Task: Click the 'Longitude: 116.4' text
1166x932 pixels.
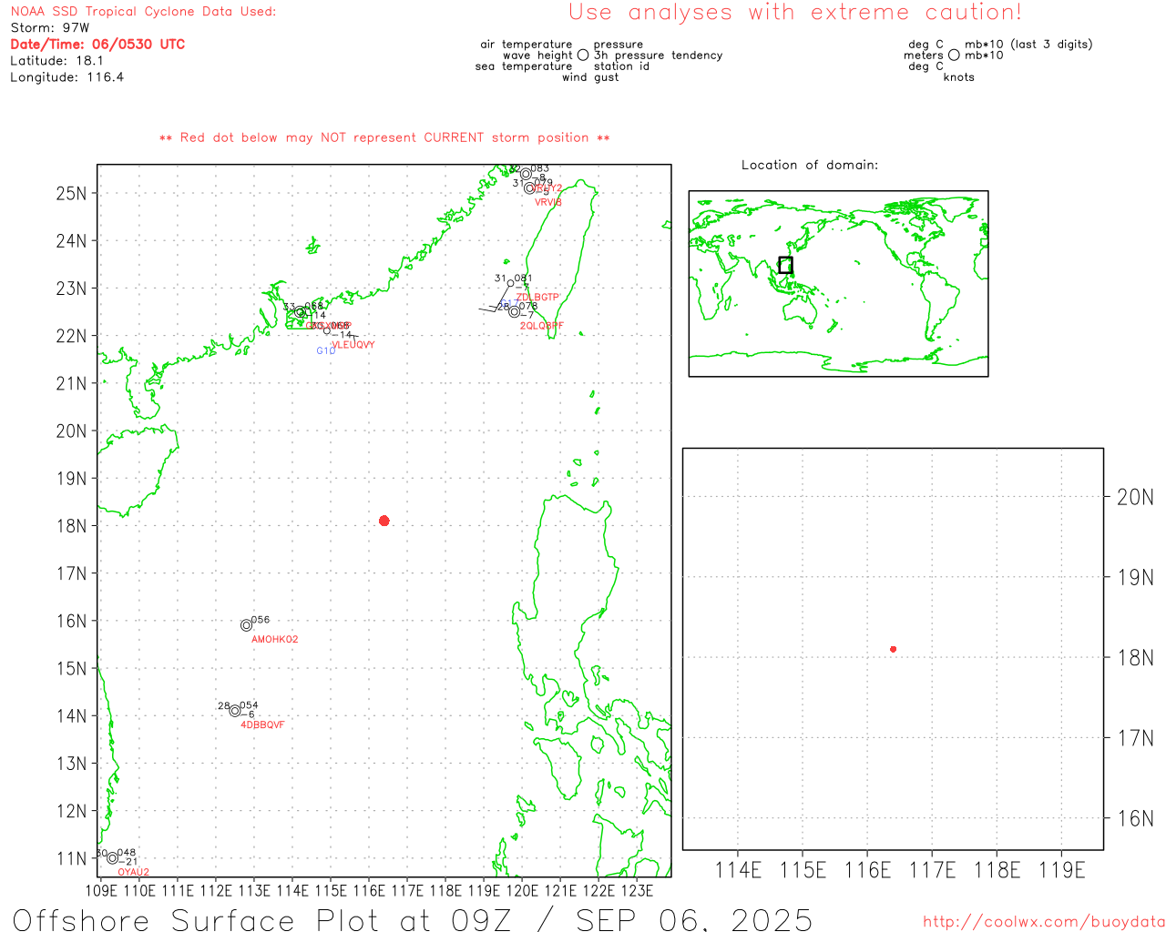Action: point(66,77)
